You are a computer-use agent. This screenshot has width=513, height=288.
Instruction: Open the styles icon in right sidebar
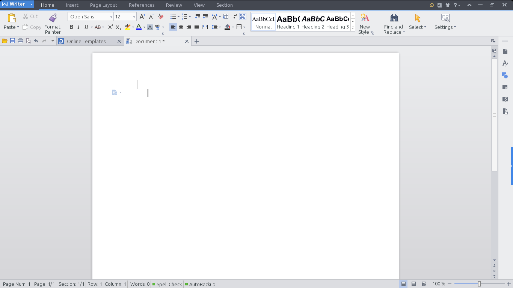[x=505, y=63]
